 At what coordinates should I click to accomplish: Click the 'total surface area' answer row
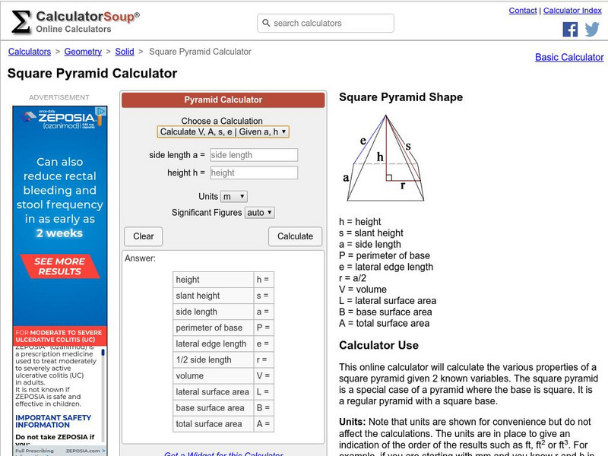coord(223,424)
